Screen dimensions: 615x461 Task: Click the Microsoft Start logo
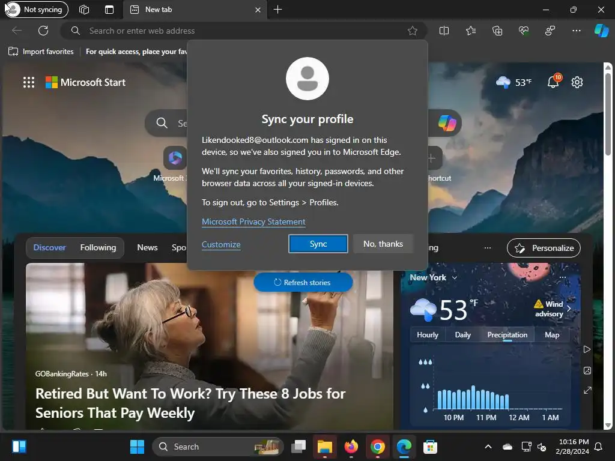(x=85, y=82)
